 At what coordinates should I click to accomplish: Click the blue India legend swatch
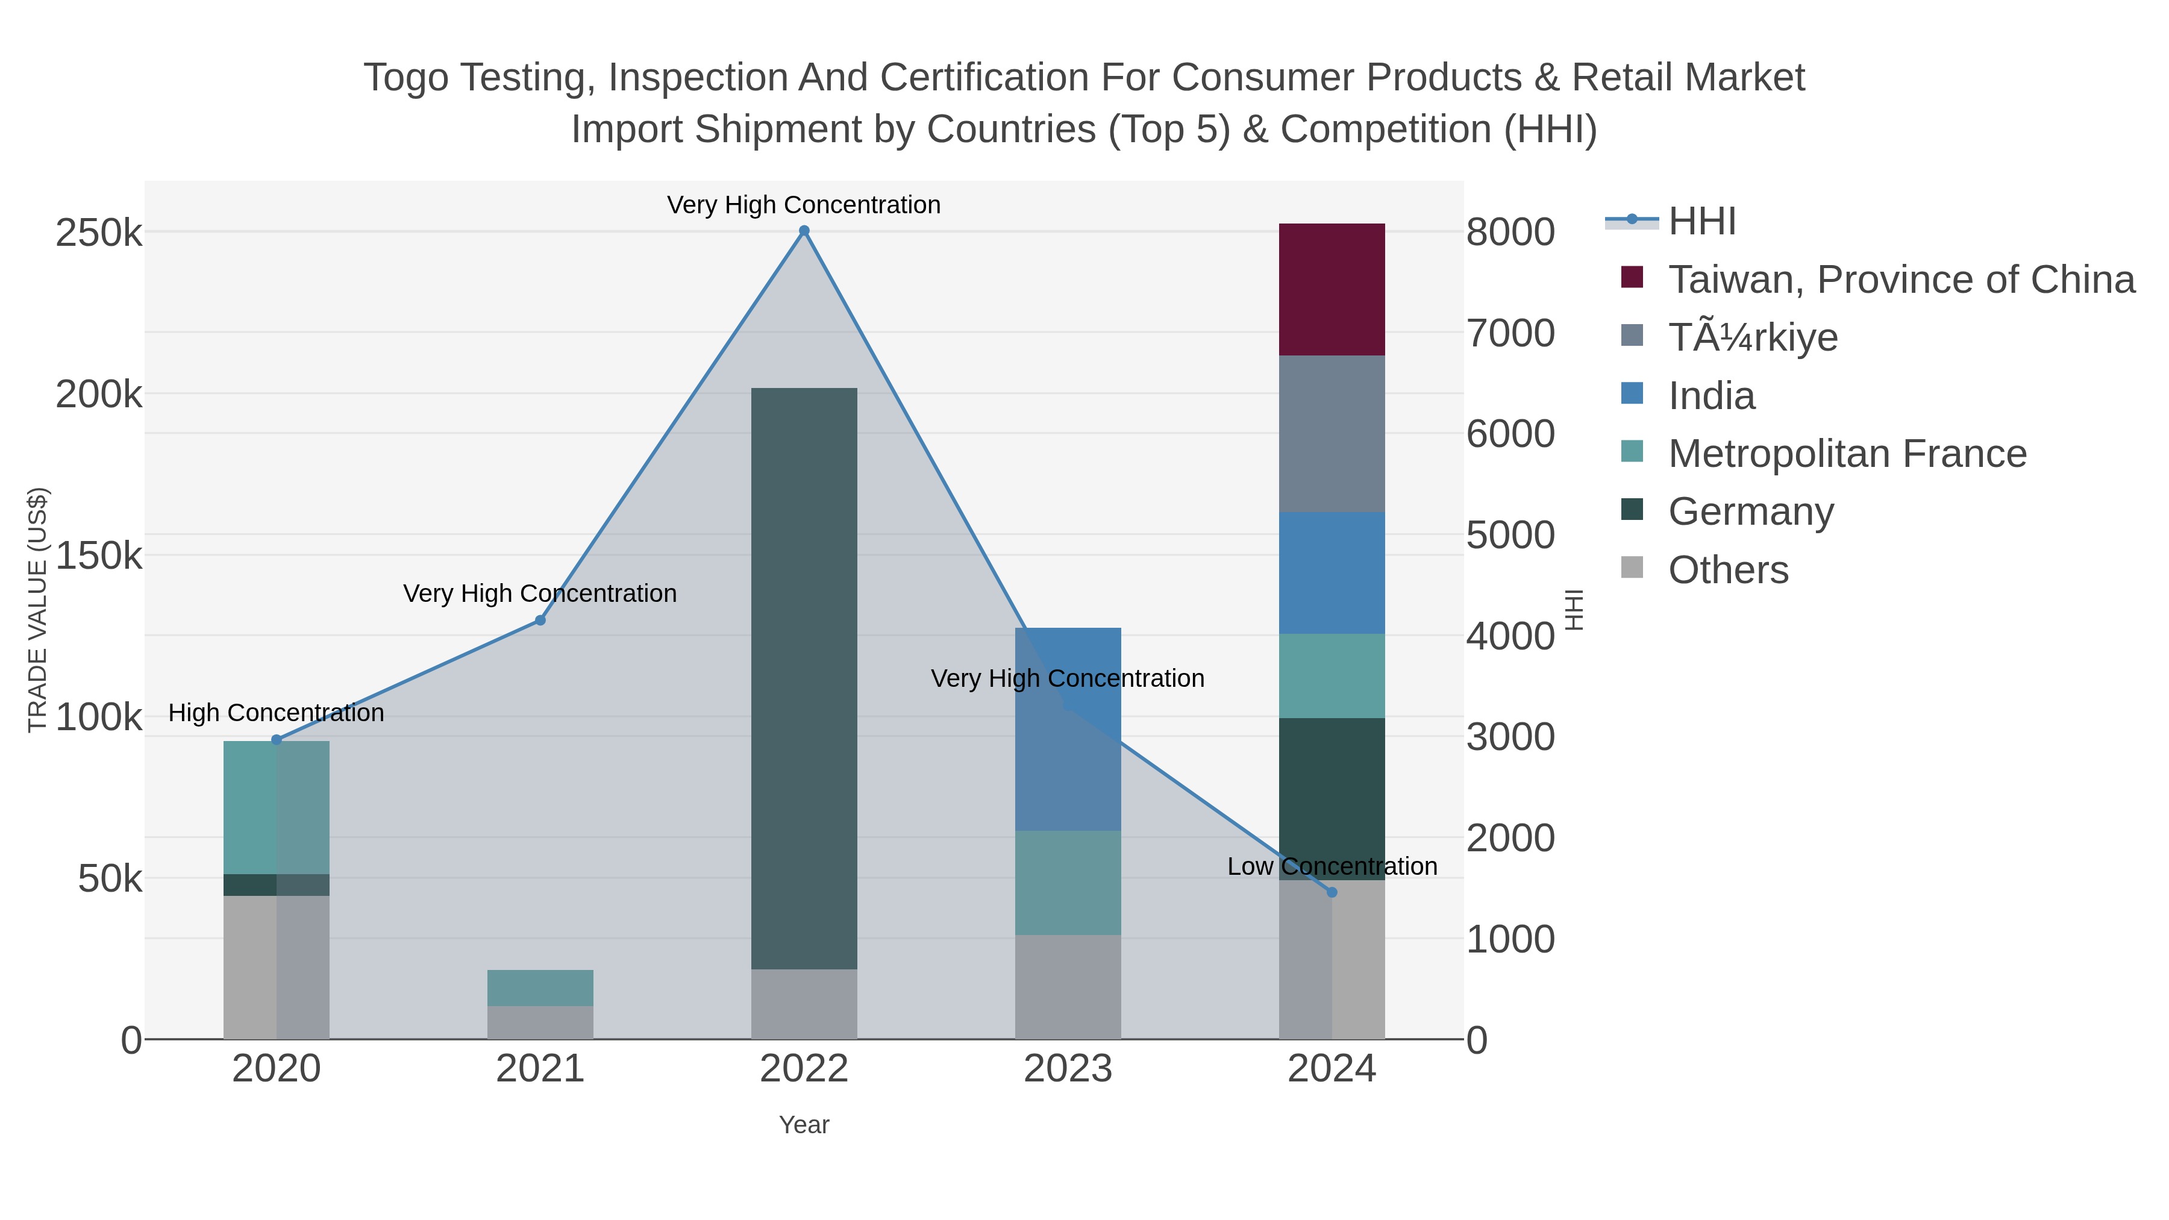1632,393
